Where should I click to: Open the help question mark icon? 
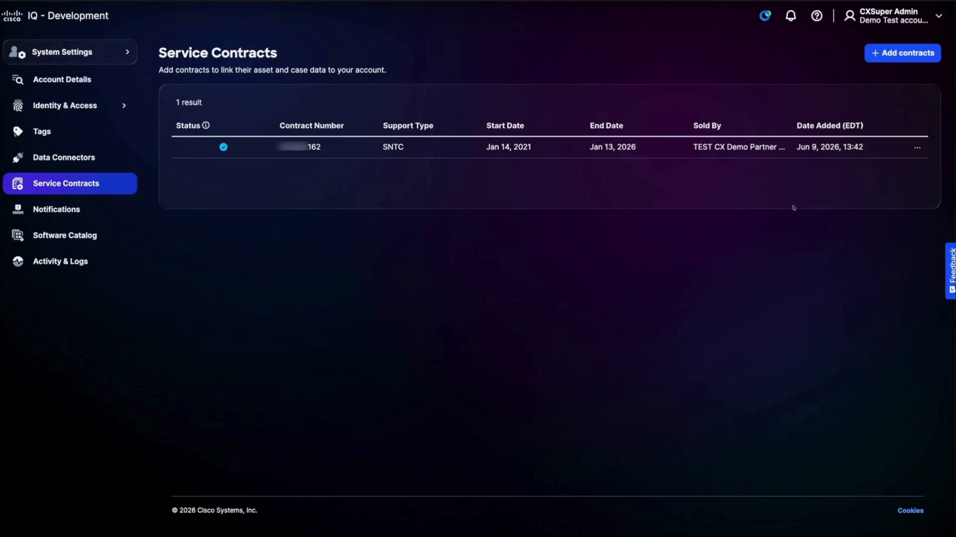817,16
